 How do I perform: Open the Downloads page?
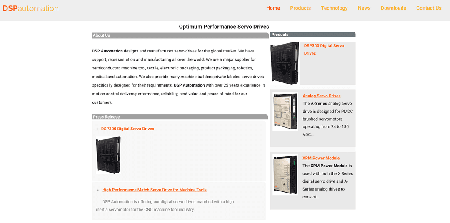[x=393, y=8]
